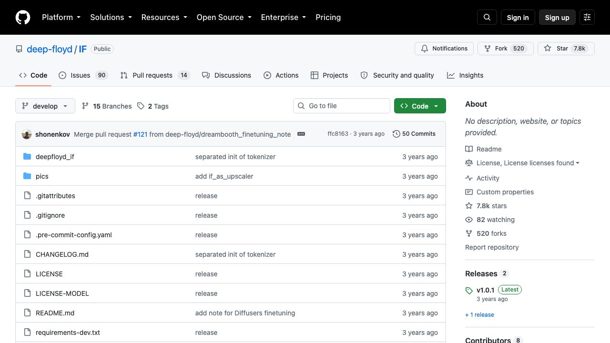Open commit hash ffc8163
610x343 pixels.
pyautogui.click(x=338, y=134)
